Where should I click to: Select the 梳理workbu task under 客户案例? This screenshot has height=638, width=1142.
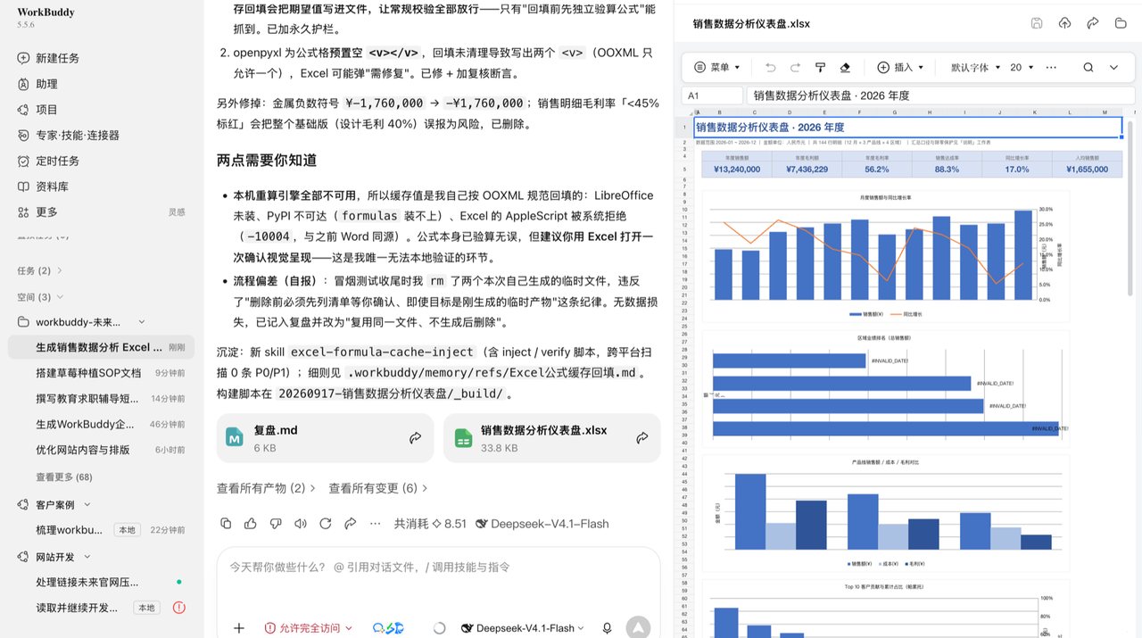(x=102, y=530)
